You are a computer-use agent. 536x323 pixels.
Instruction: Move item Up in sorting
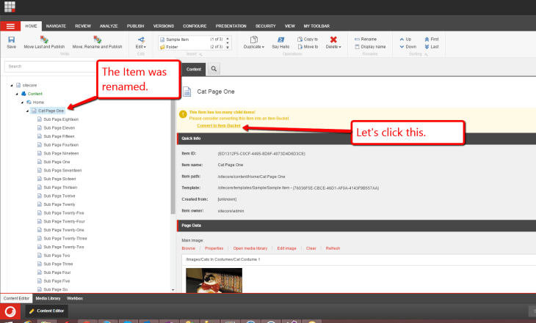pyautogui.click(x=405, y=40)
